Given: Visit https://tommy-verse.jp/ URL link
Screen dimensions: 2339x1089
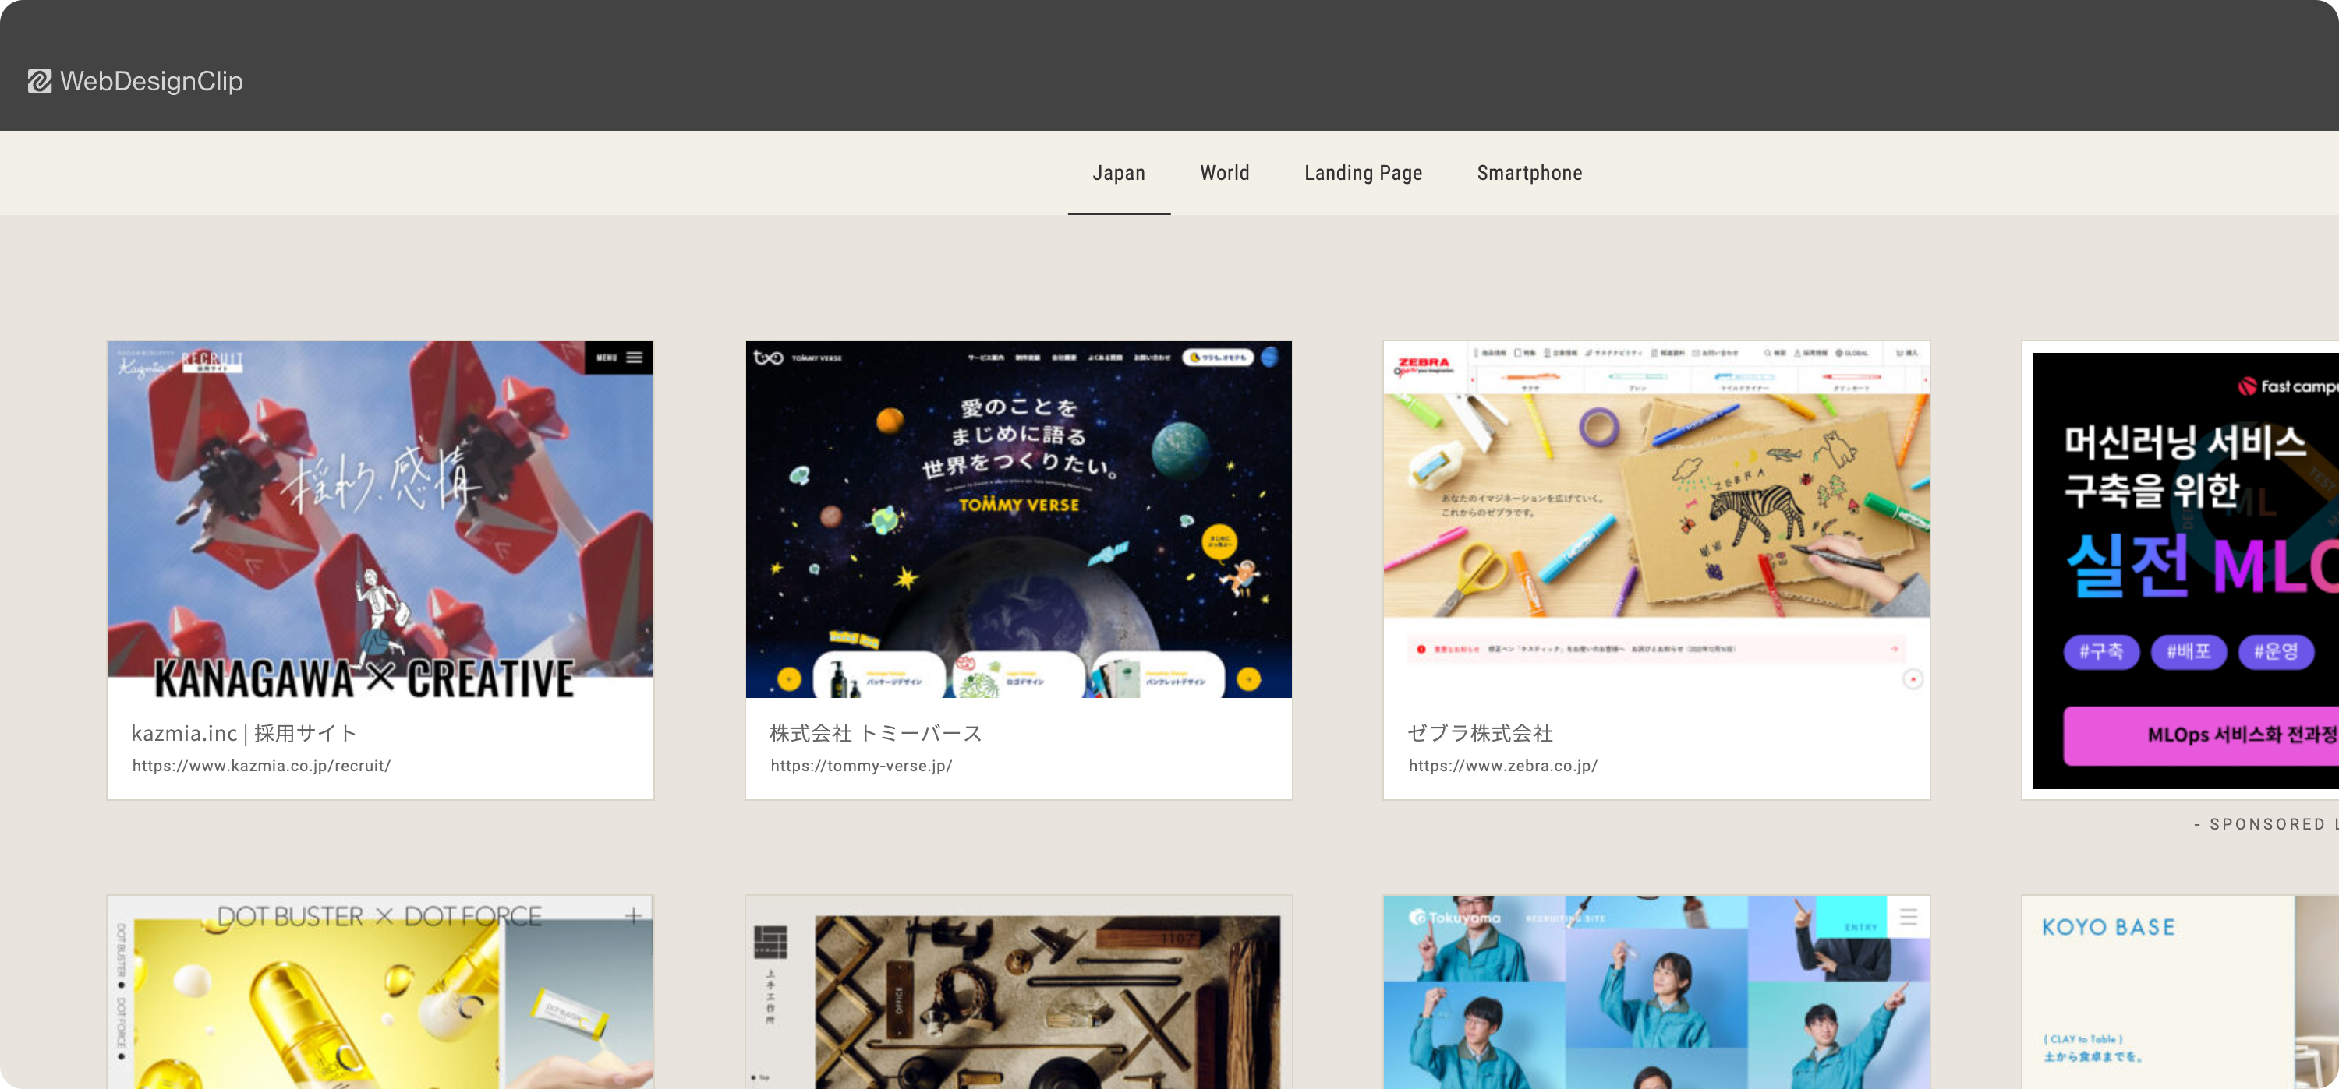Looking at the screenshot, I should 861,766.
